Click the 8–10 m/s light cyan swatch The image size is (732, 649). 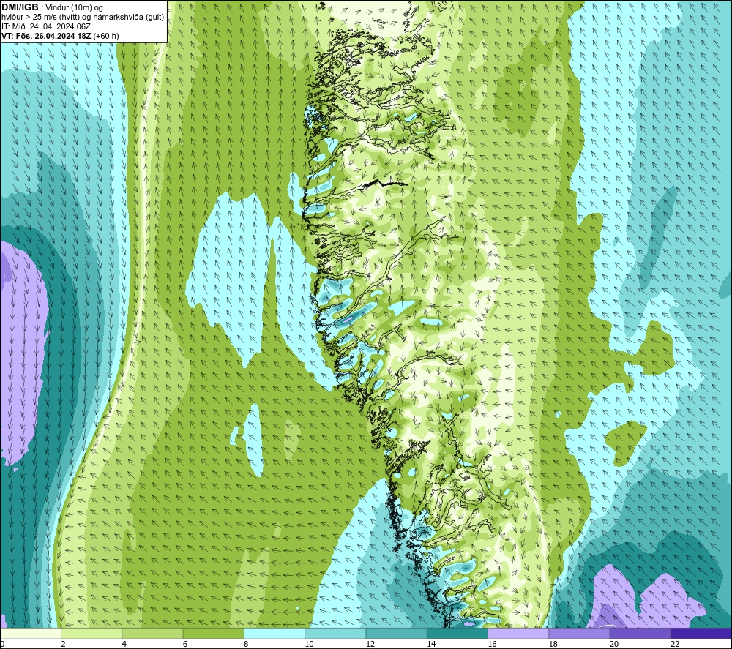point(274,634)
